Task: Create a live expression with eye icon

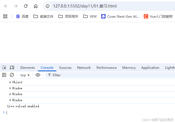Action: [38, 75]
